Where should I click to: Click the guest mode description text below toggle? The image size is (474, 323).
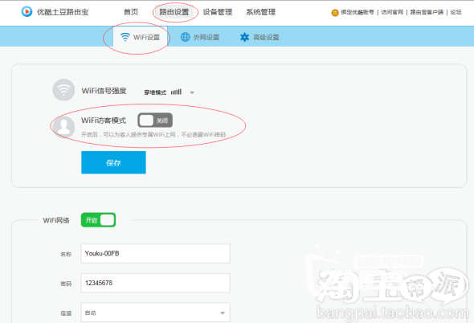[153, 134]
